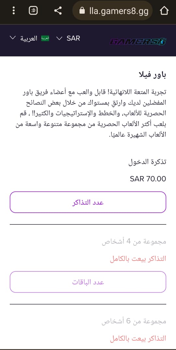Screen dimensions: 176x350
Task: Open the عدد الباقات package quantity selector
Action: [88, 282]
